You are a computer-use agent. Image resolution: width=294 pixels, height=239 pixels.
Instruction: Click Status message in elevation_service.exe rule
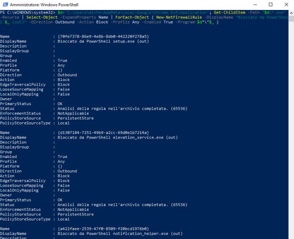(x=123, y=205)
